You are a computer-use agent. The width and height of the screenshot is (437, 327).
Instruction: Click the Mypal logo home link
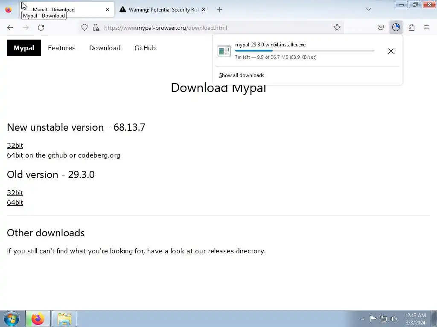point(24,48)
